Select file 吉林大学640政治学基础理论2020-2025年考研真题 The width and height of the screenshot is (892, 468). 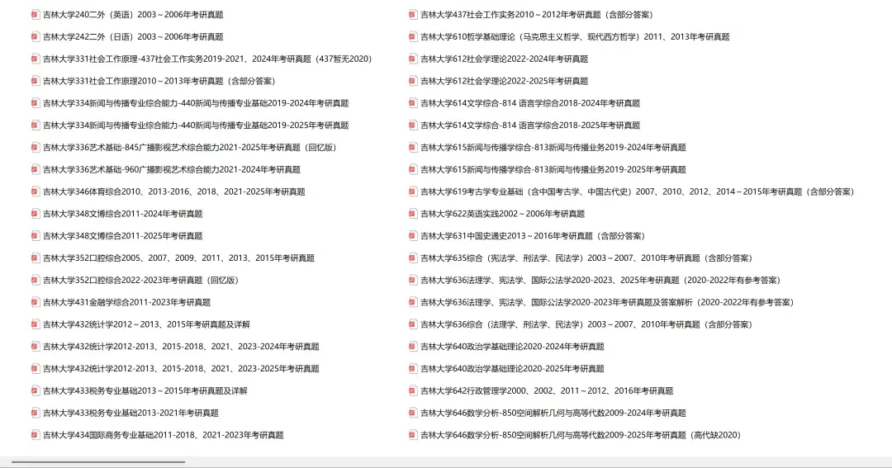click(x=506, y=369)
